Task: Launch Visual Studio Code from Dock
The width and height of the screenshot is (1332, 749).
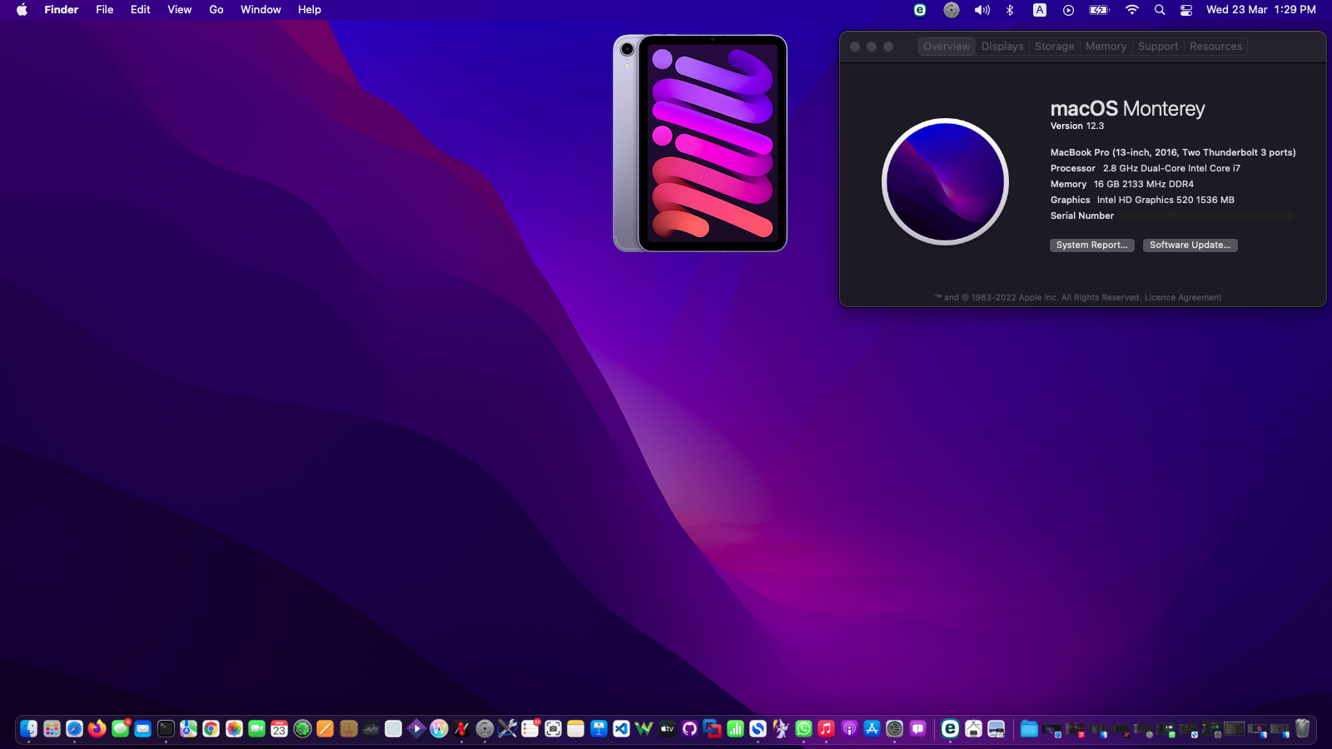Action: (621, 729)
